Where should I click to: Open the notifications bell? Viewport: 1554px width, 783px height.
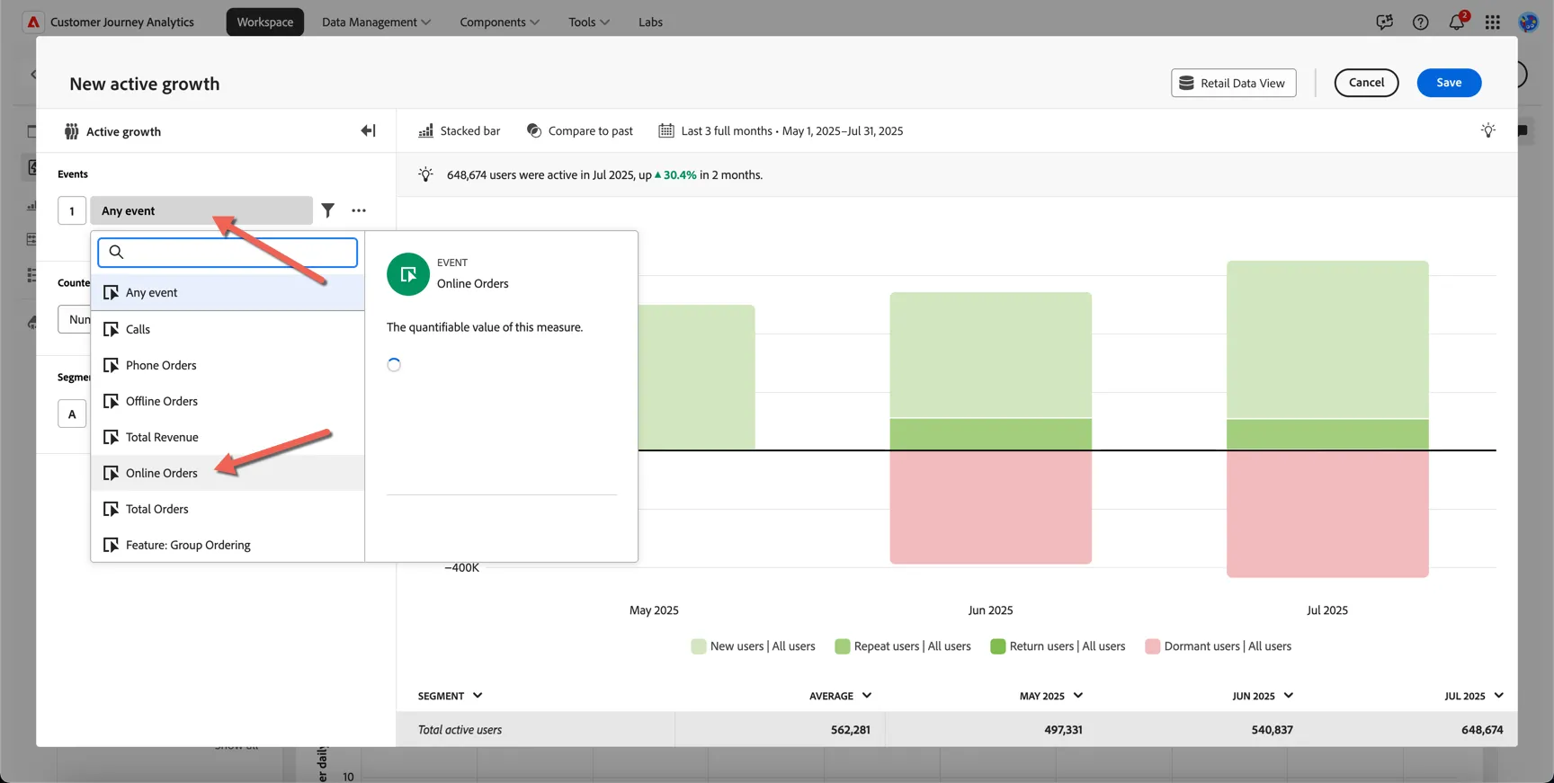click(x=1457, y=22)
